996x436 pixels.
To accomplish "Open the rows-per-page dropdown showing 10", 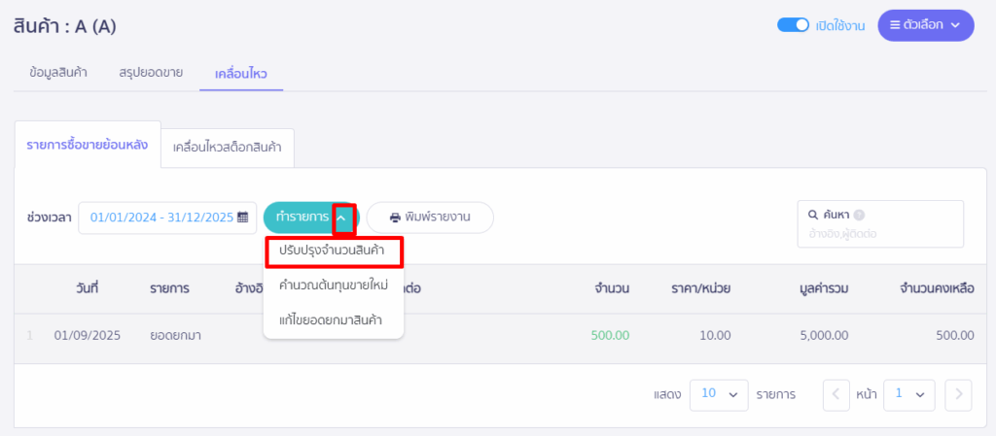I will click(719, 394).
